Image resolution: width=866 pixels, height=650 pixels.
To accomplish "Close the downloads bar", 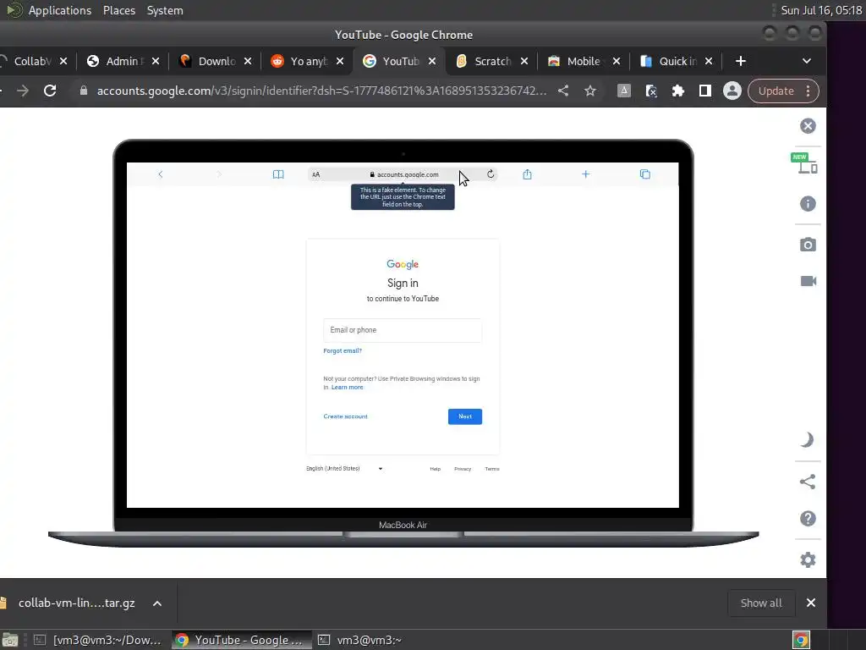I will 810,603.
